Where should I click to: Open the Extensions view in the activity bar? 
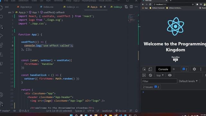[1, 45]
